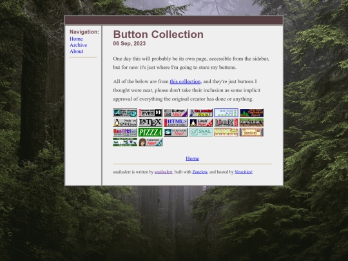The height and width of the screenshot is (261, 348).
Task: Click the 'Enchanted Forest' badge
Action: point(251,113)
